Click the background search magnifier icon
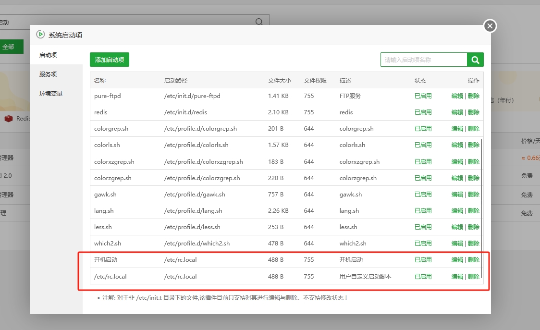The image size is (540, 330). coord(259,22)
